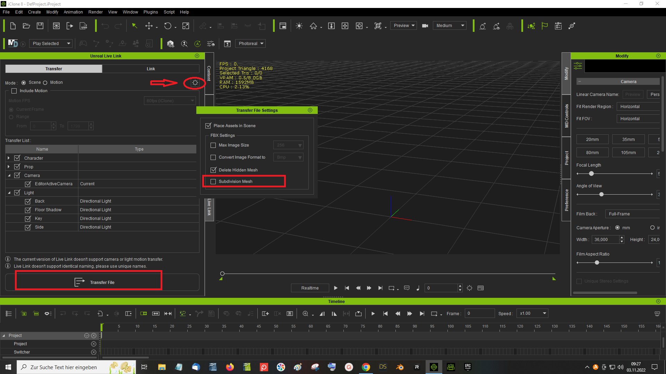Adjust the Angle of View slider
The height and width of the screenshot is (374, 666).
[601, 195]
